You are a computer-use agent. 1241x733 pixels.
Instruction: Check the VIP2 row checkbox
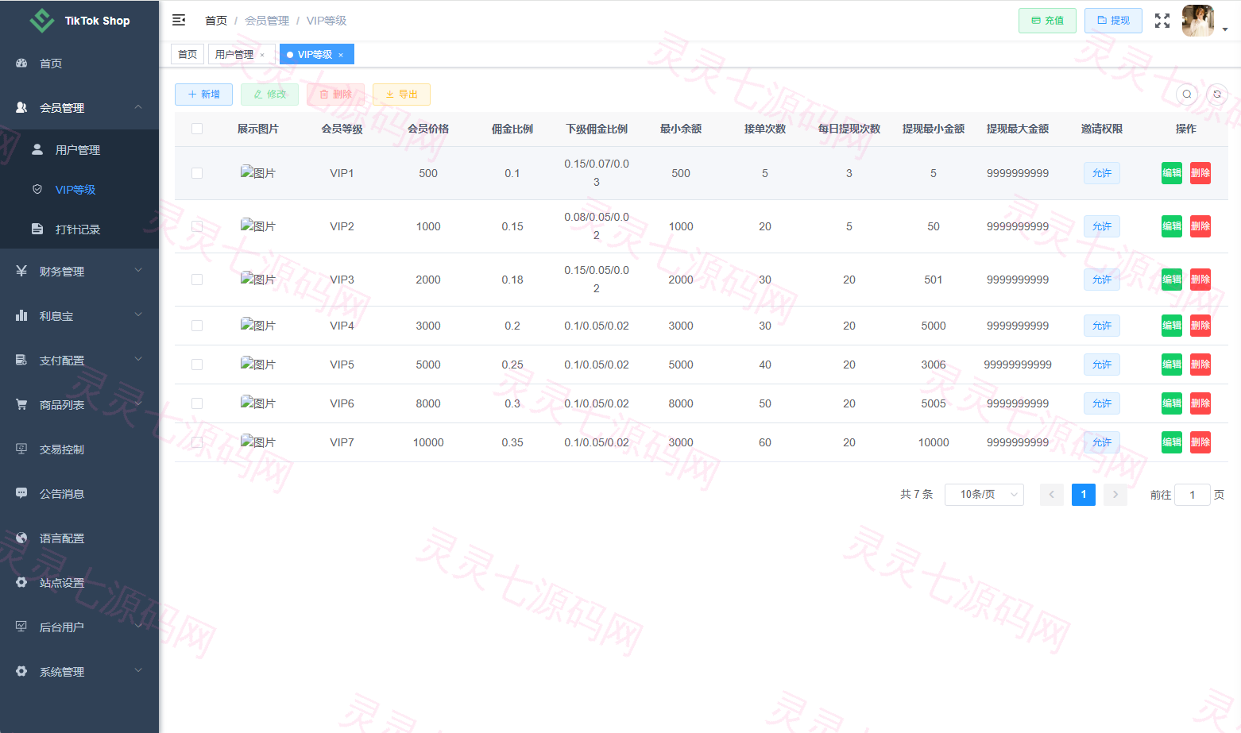(197, 226)
